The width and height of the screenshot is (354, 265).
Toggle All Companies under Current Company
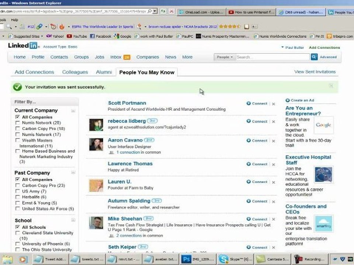pyautogui.click(x=17, y=117)
